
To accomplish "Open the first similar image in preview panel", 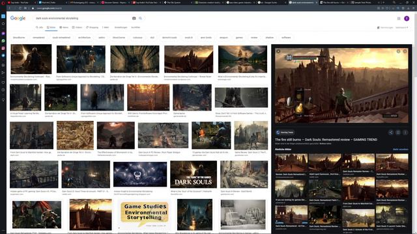I will coord(291,163).
